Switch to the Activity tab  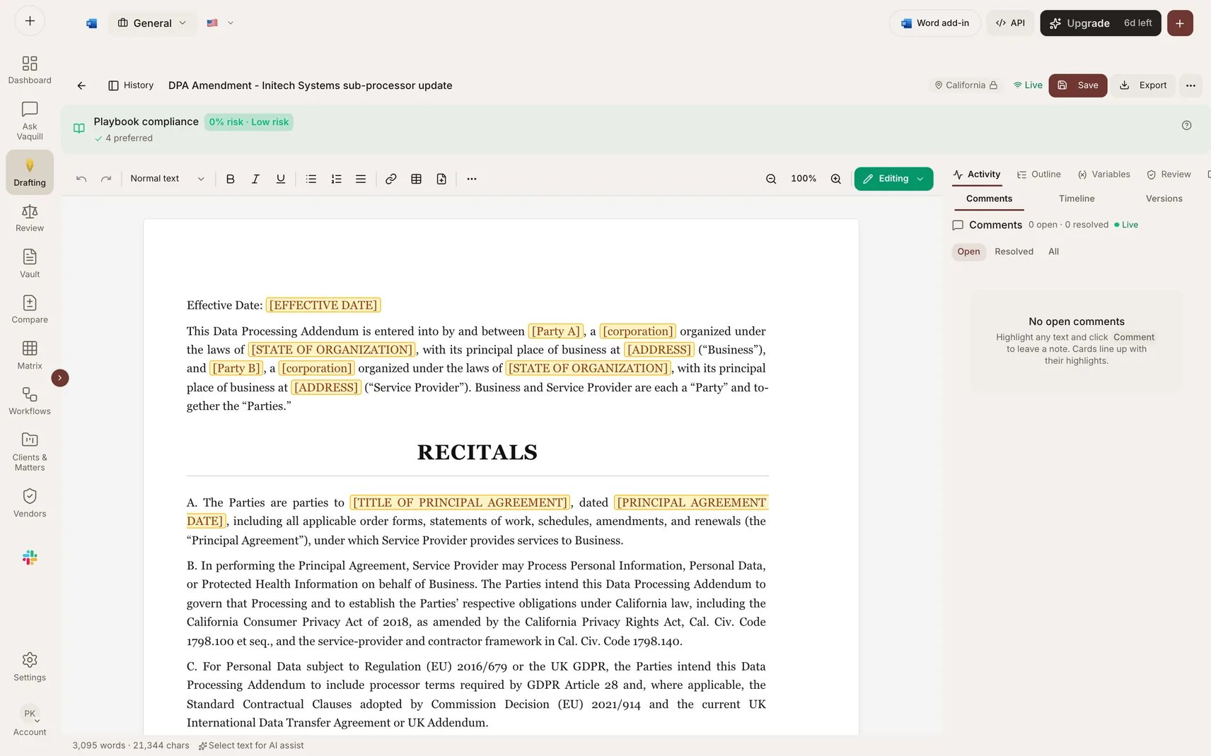tap(976, 175)
